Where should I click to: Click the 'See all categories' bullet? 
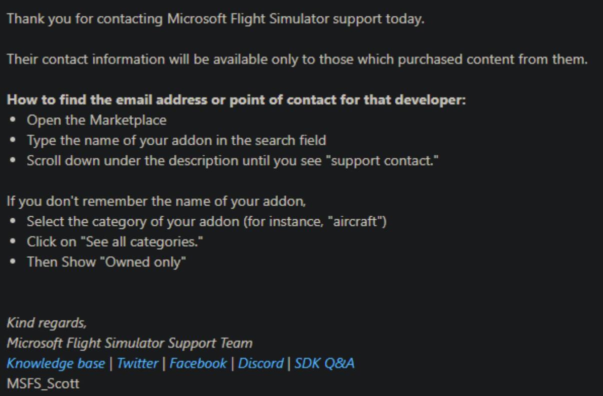(115, 242)
